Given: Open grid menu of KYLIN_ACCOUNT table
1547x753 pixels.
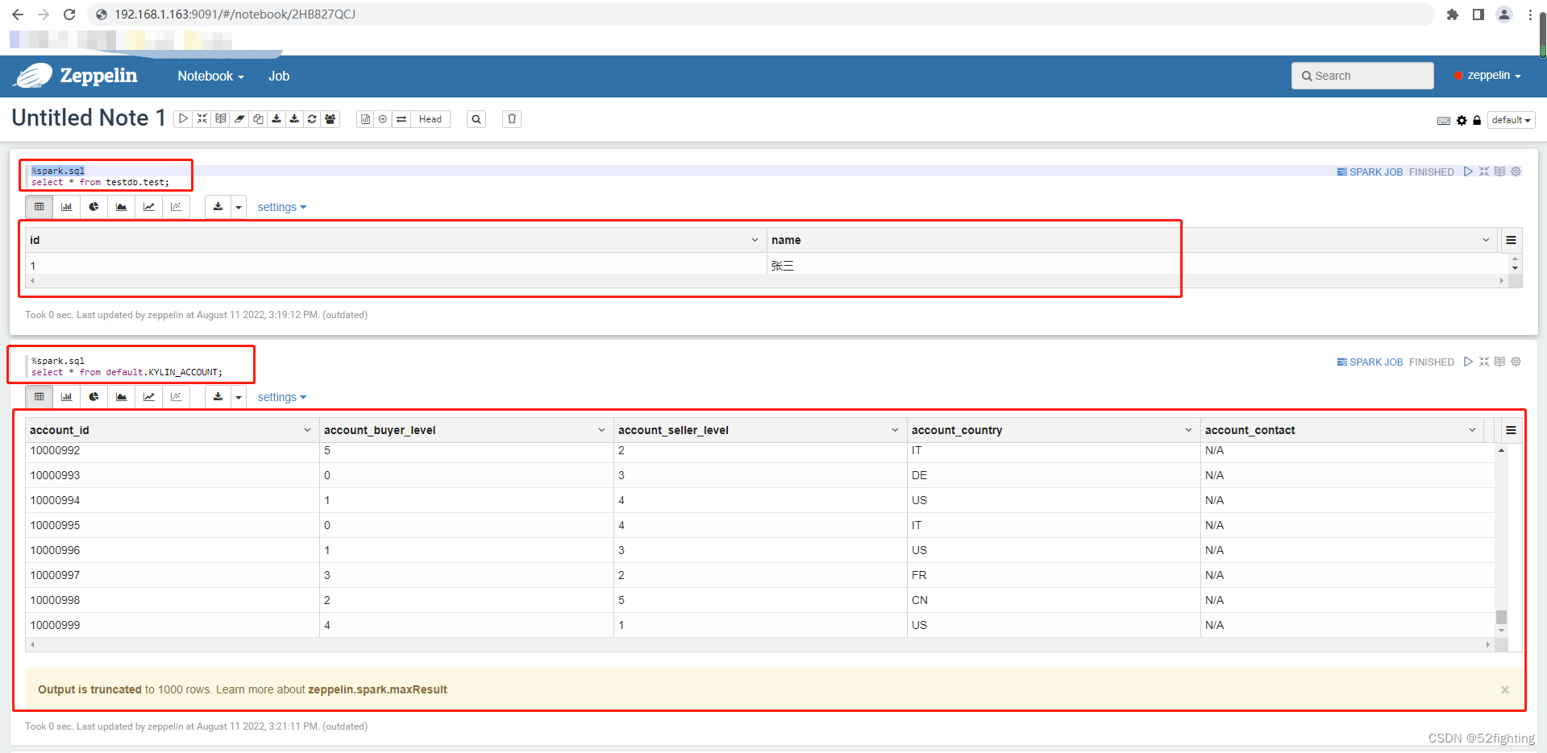Looking at the screenshot, I should [1511, 430].
